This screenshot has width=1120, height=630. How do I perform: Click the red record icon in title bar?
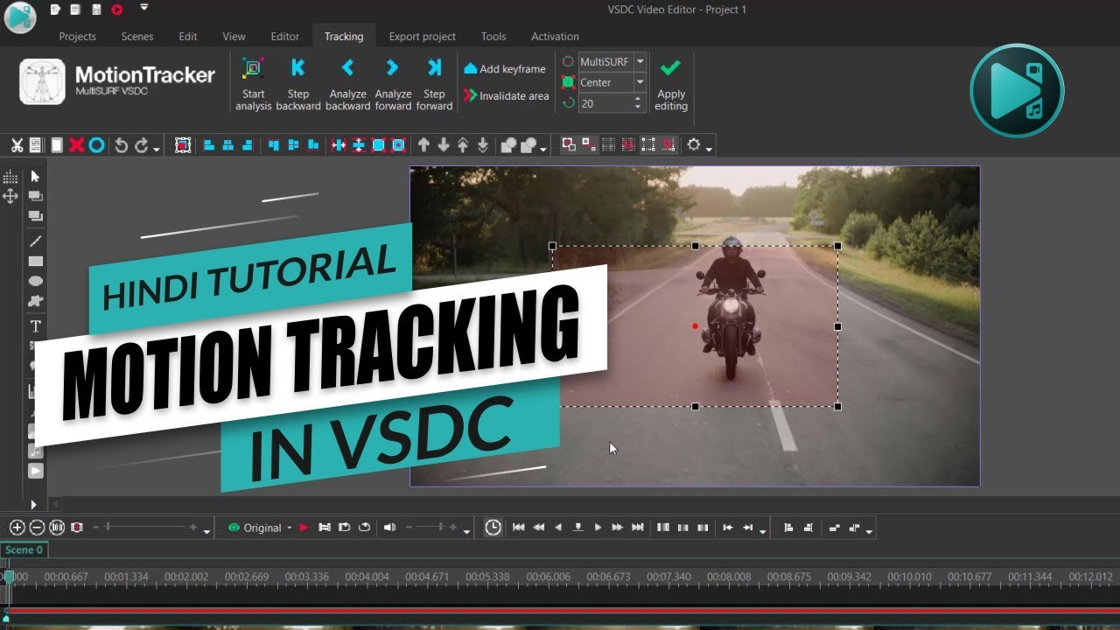[117, 10]
